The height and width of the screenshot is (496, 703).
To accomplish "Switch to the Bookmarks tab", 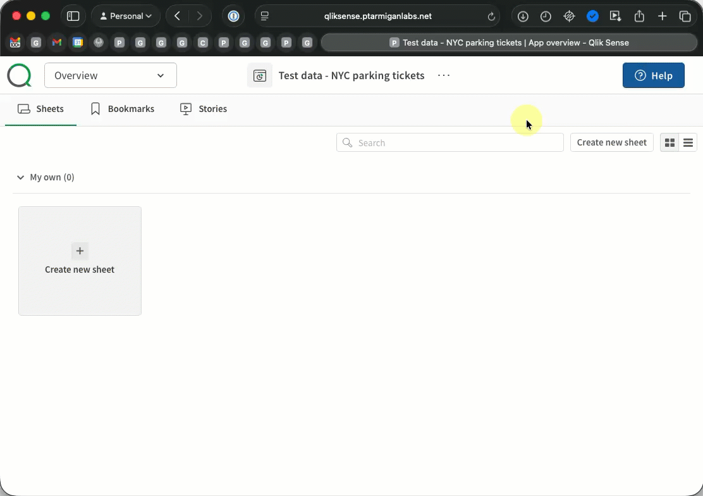I will click(122, 109).
